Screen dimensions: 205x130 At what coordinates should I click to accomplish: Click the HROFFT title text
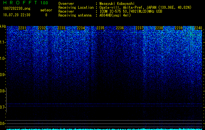pos(20,3)
